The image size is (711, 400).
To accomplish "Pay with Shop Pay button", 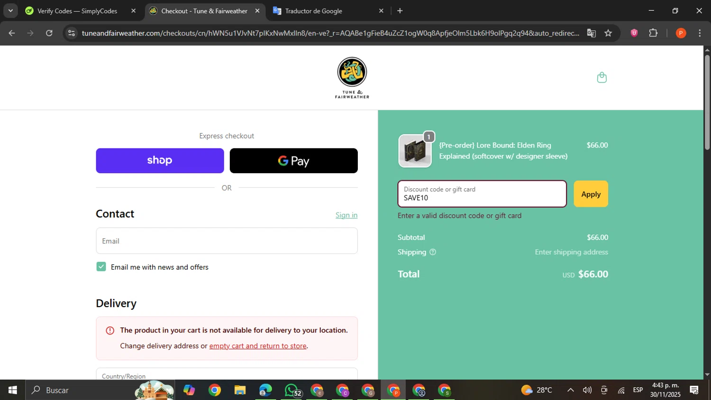I will pyautogui.click(x=160, y=160).
